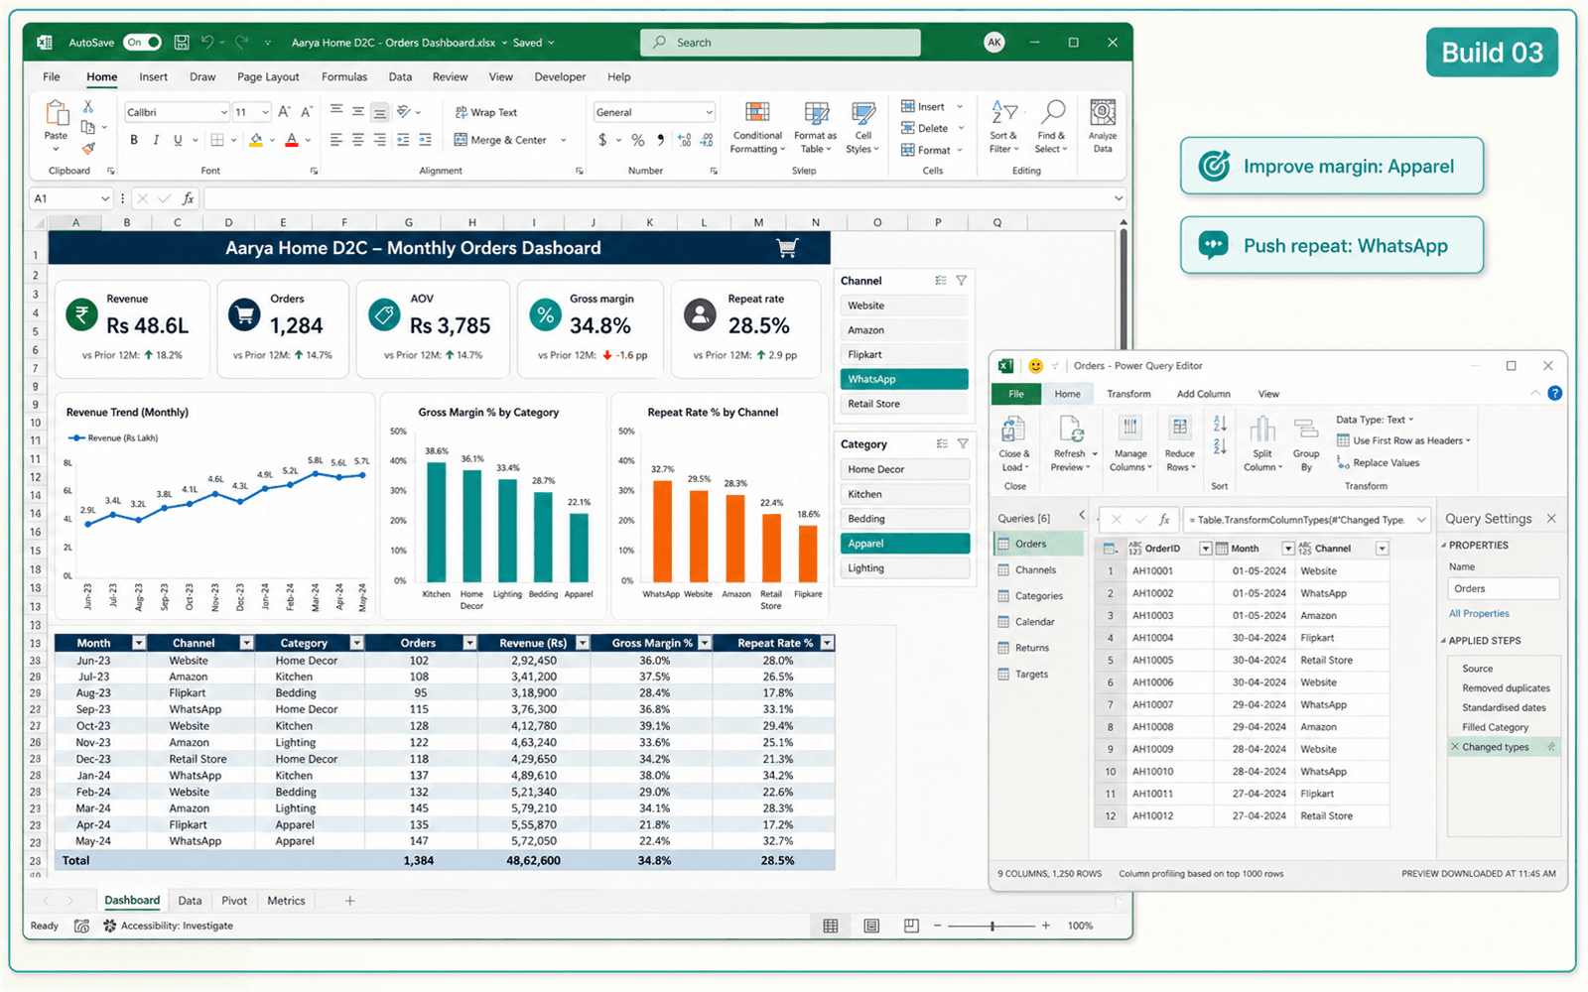Open the font name dropdown
Viewport: 1588px width, 992px height.
coord(223,112)
